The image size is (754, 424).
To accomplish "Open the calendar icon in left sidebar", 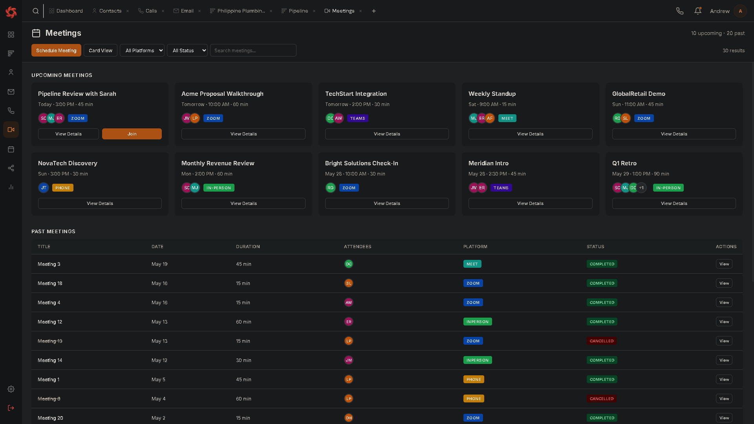I will [11, 149].
